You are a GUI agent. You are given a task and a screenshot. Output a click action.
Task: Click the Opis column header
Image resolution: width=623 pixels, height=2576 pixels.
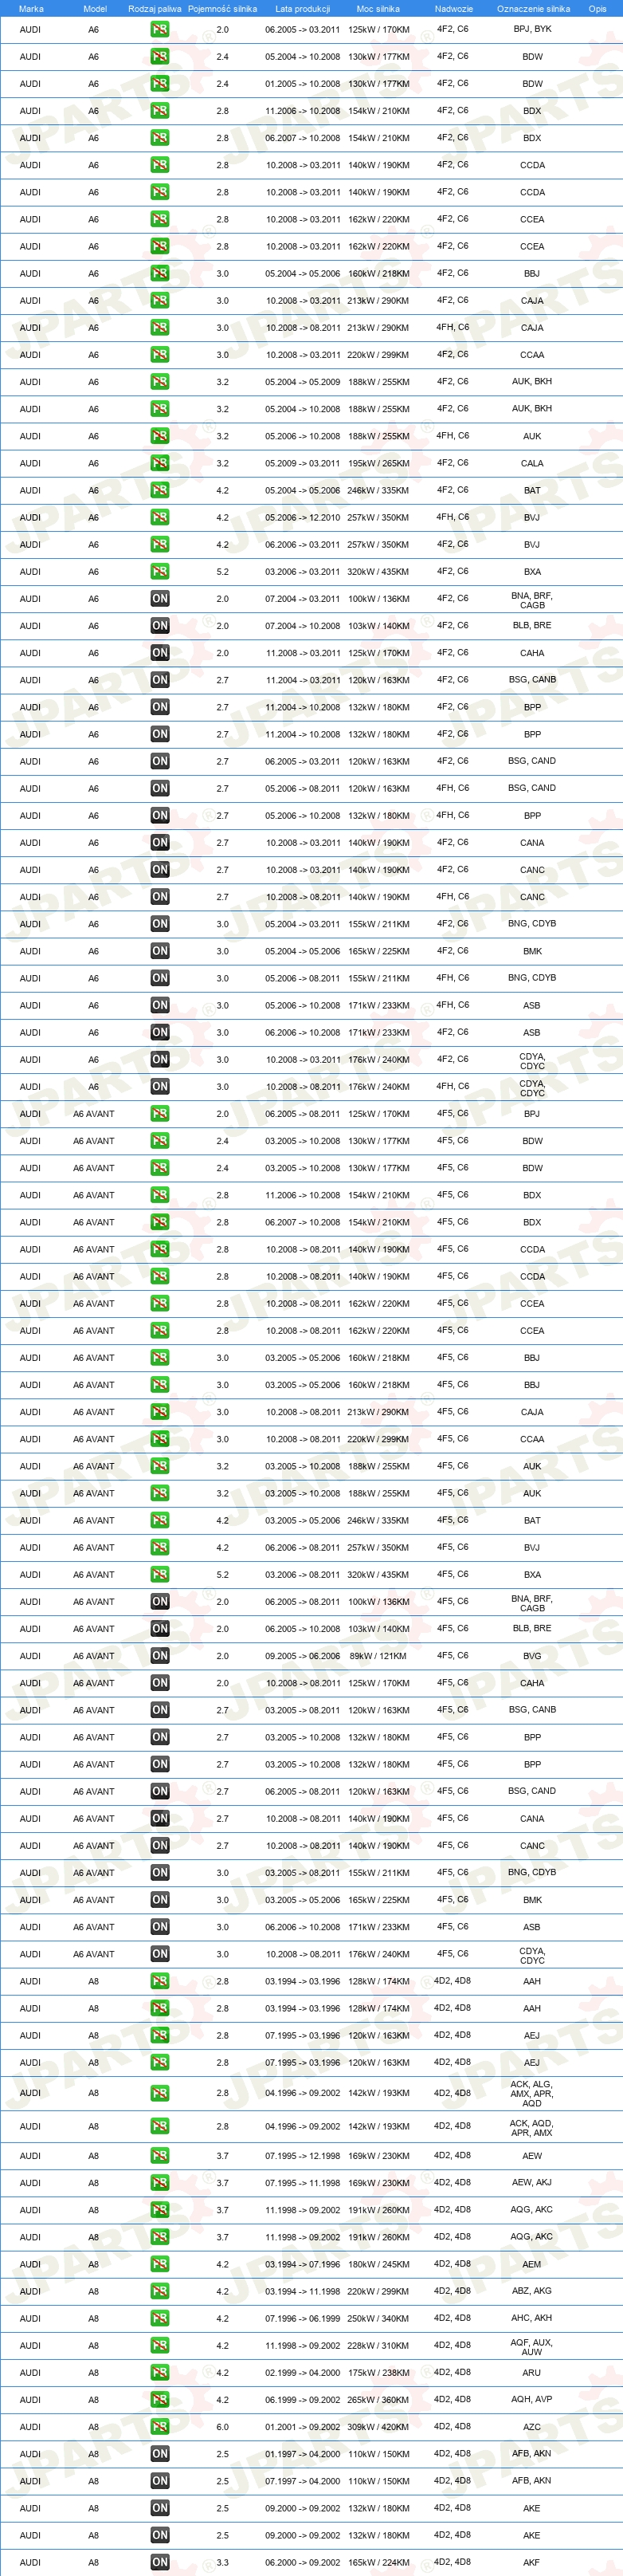point(597,9)
